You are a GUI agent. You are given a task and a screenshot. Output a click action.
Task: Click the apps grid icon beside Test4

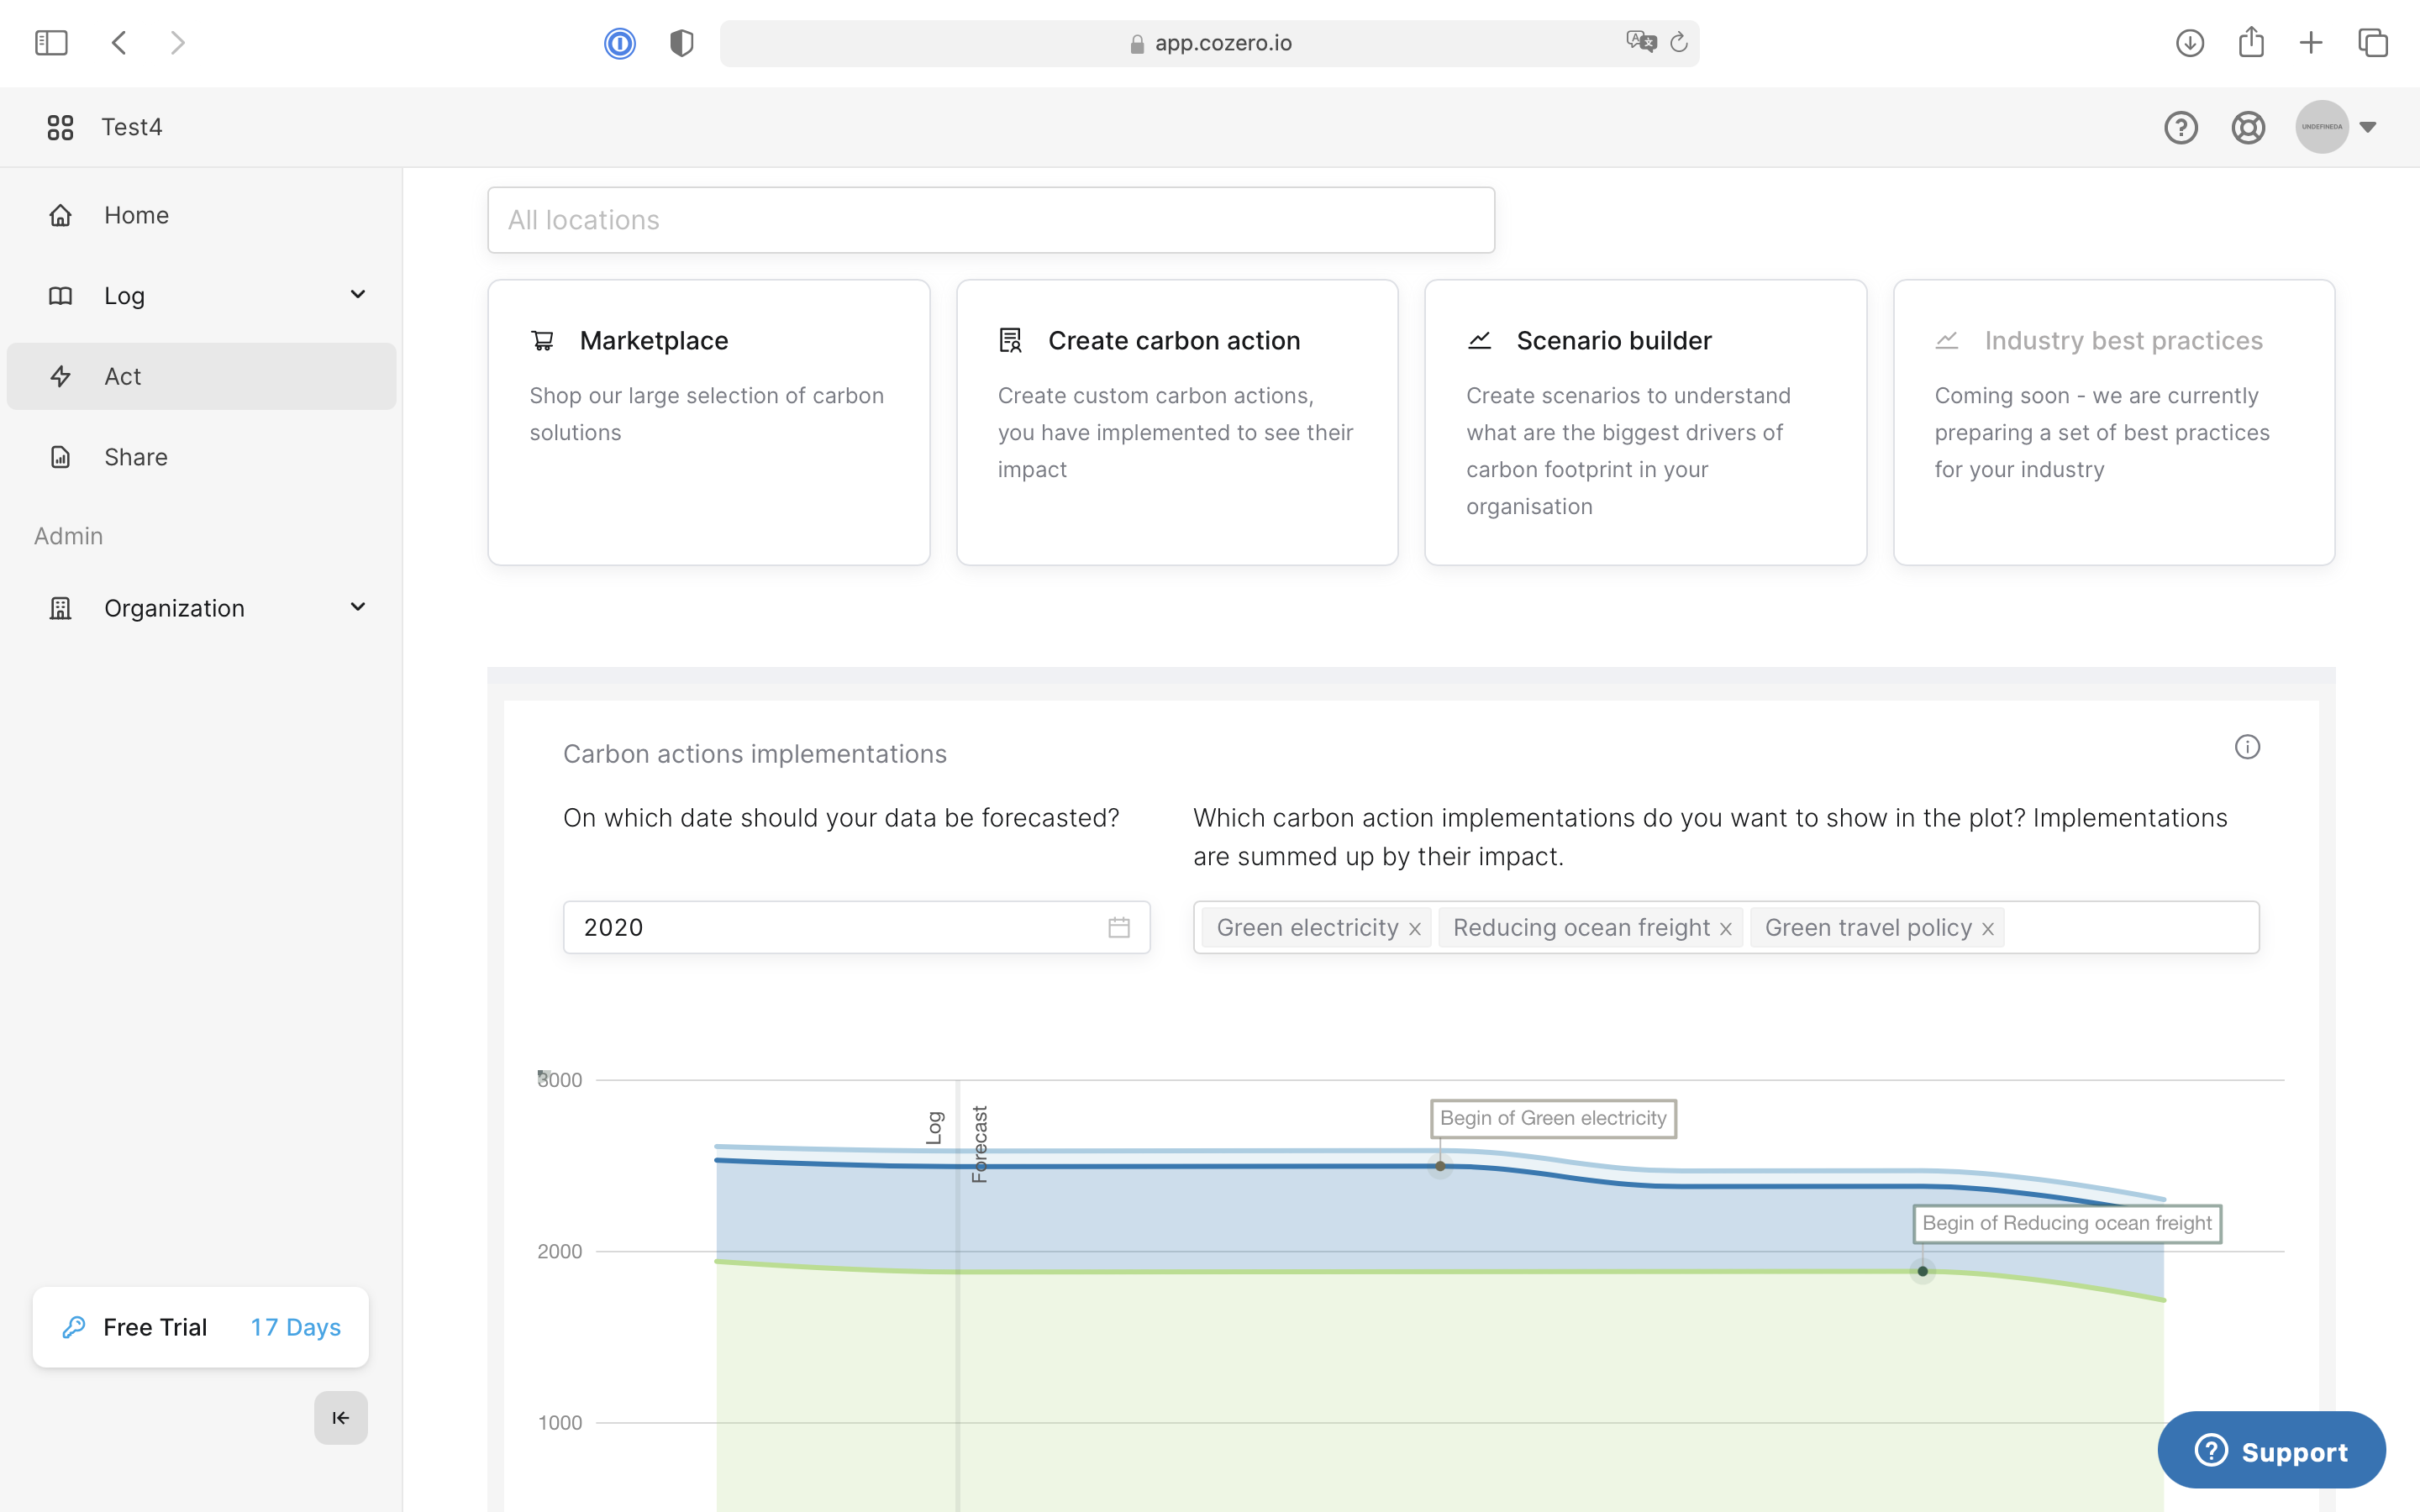[60, 127]
